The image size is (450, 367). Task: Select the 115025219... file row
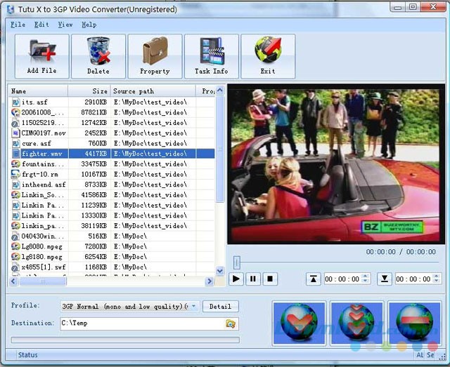112,123
